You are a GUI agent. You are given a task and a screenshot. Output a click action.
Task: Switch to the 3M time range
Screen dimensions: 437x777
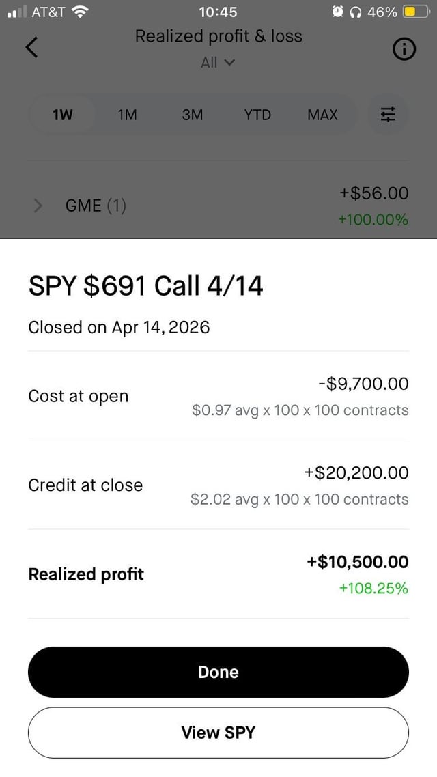click(193, 115)
